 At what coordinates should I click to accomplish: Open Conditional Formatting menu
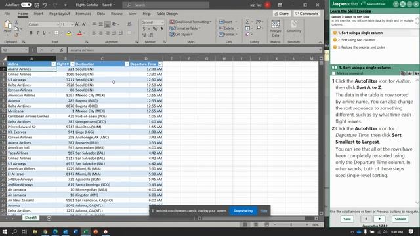tap(190, 22)
